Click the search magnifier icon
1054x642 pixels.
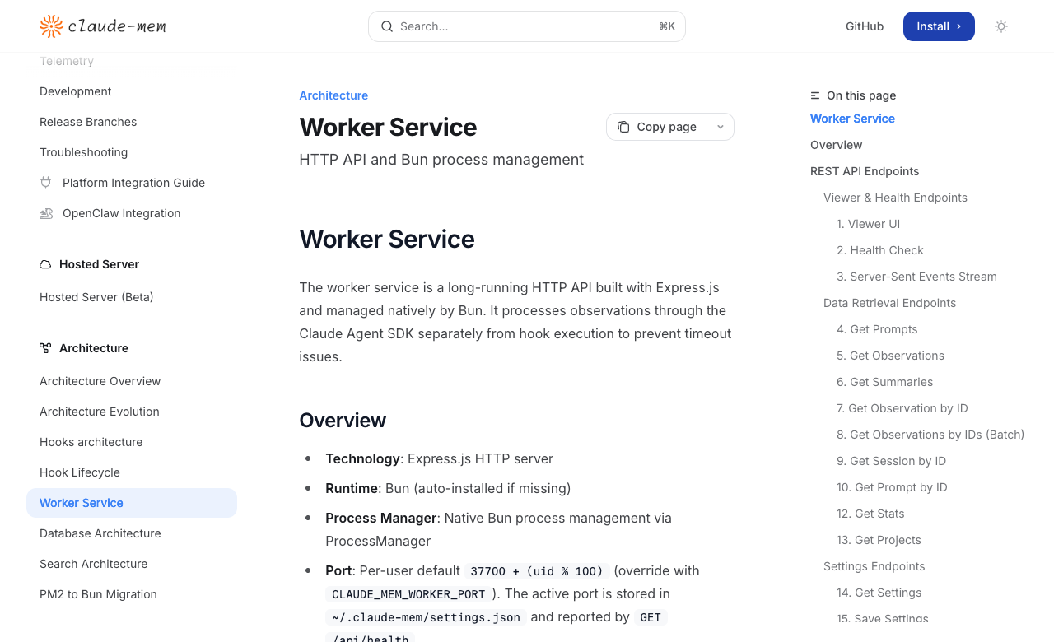click(386, 26)
